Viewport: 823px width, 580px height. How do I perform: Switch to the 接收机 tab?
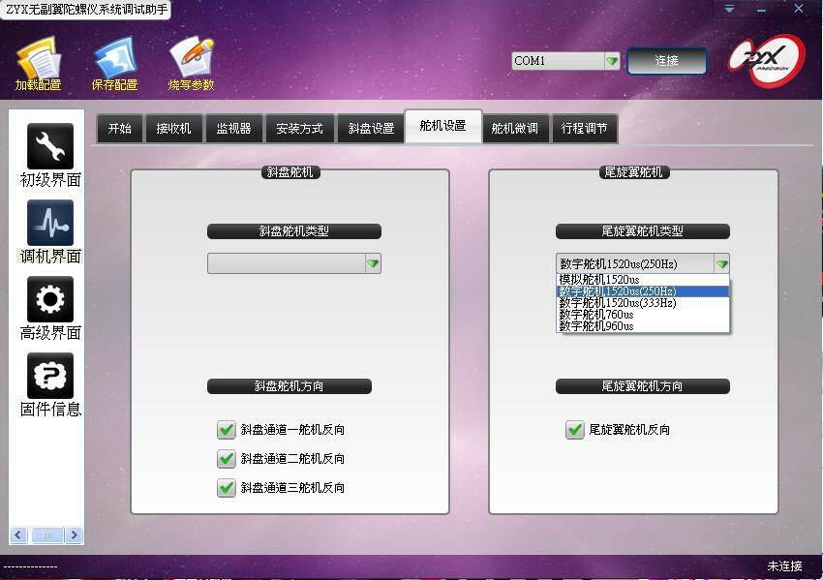pyautogui.click(x=173, y=129)
